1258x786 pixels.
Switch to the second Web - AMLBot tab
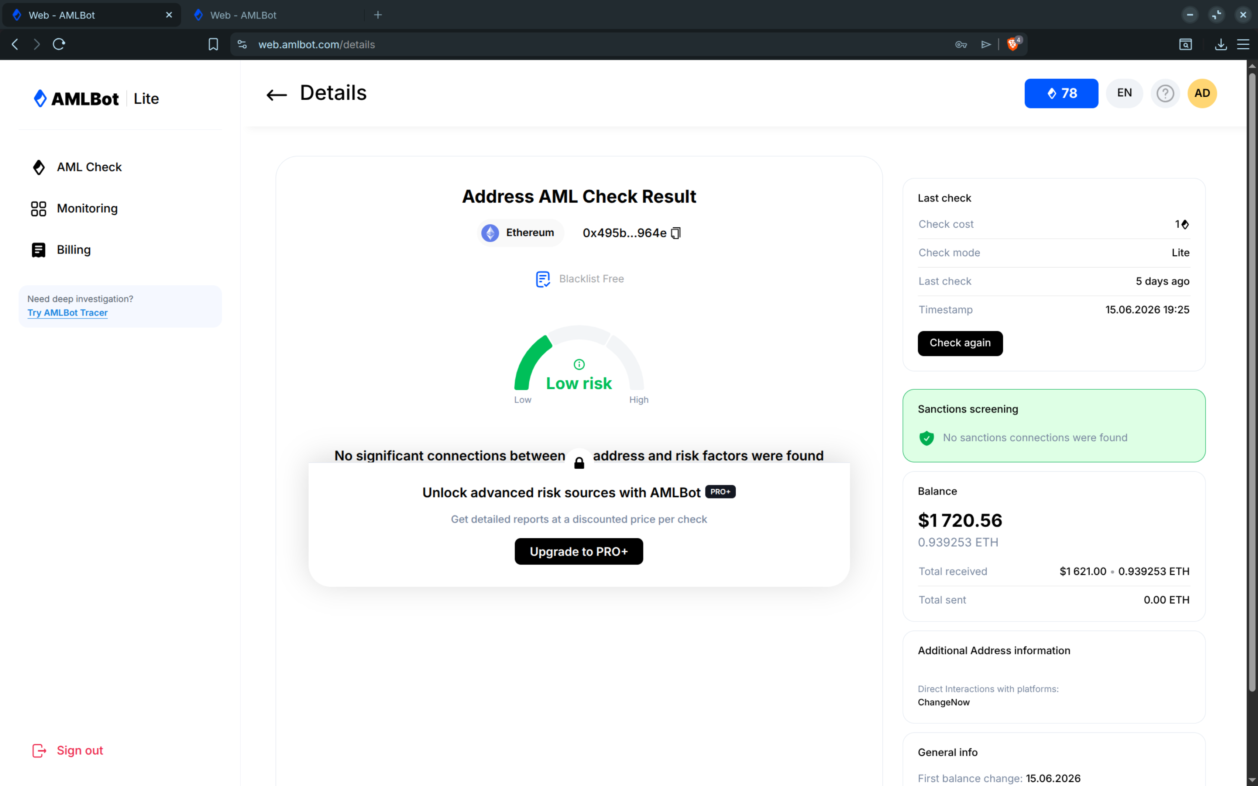click(275, 15)
